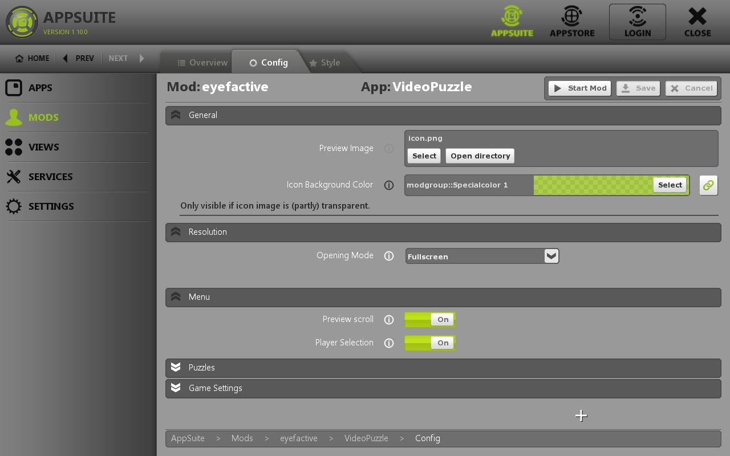Toggle the Preview scroll switch

[x=430, y=320]
